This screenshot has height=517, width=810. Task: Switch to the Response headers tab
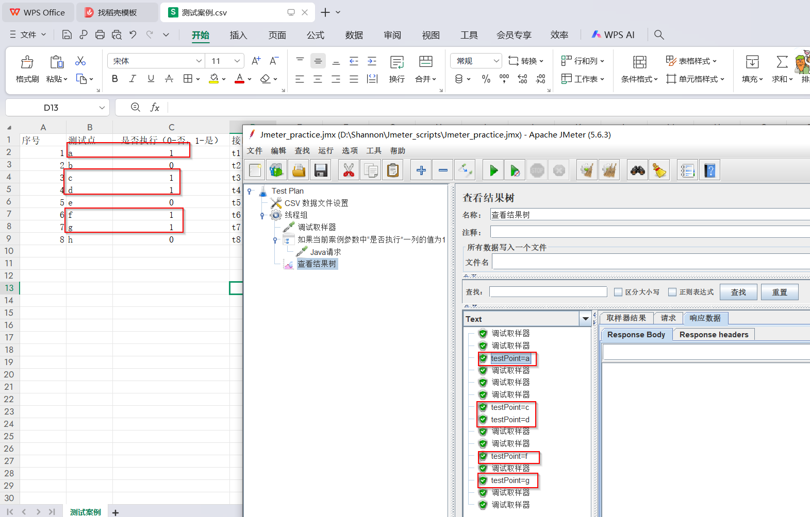tap(714, 335)
